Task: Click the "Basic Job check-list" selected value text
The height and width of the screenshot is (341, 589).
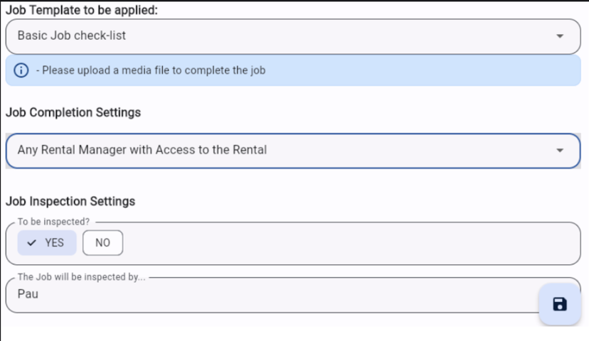Action: pos(71,36)
